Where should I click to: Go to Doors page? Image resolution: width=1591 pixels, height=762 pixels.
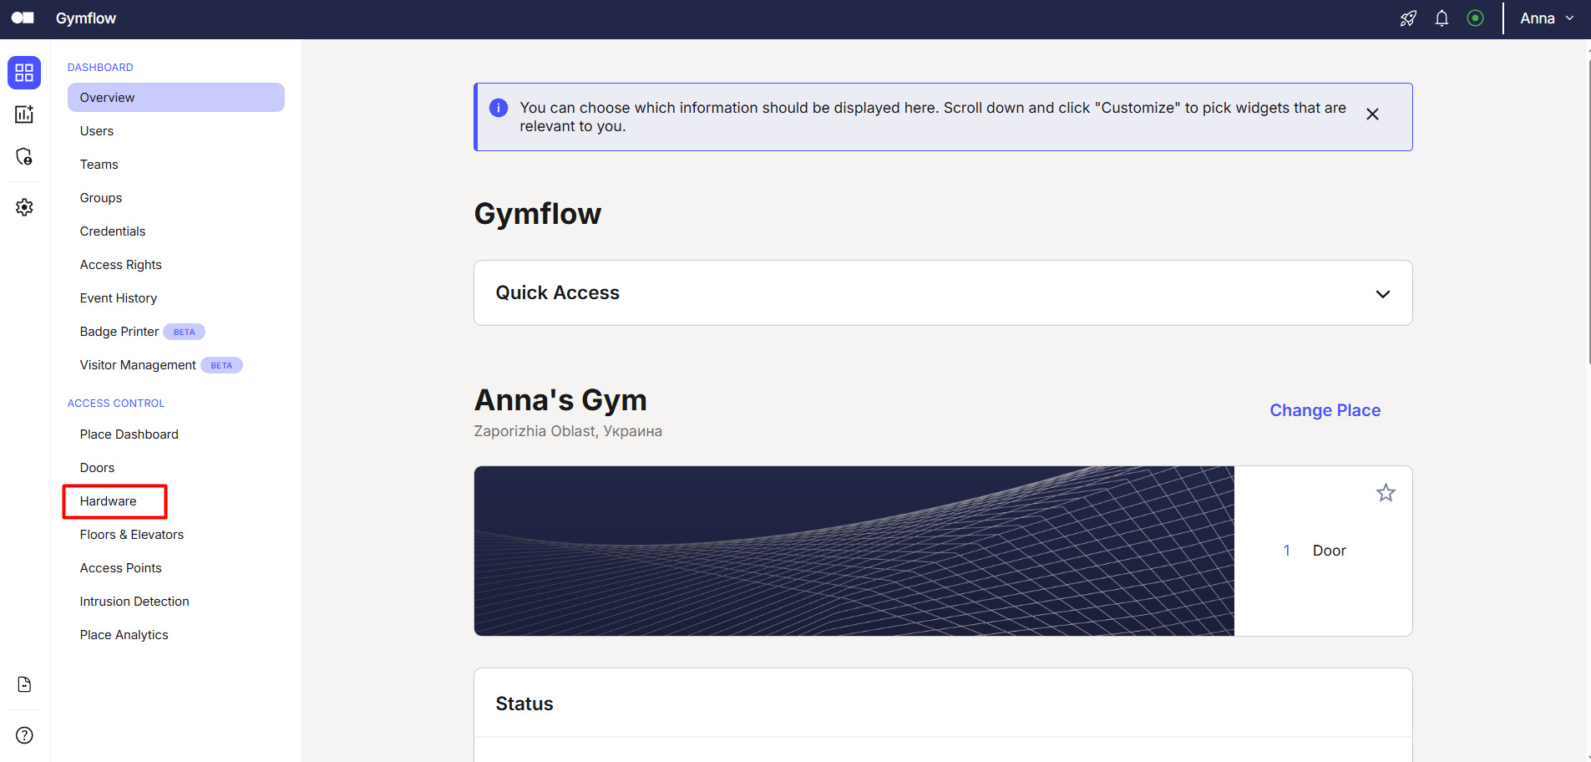97,468
